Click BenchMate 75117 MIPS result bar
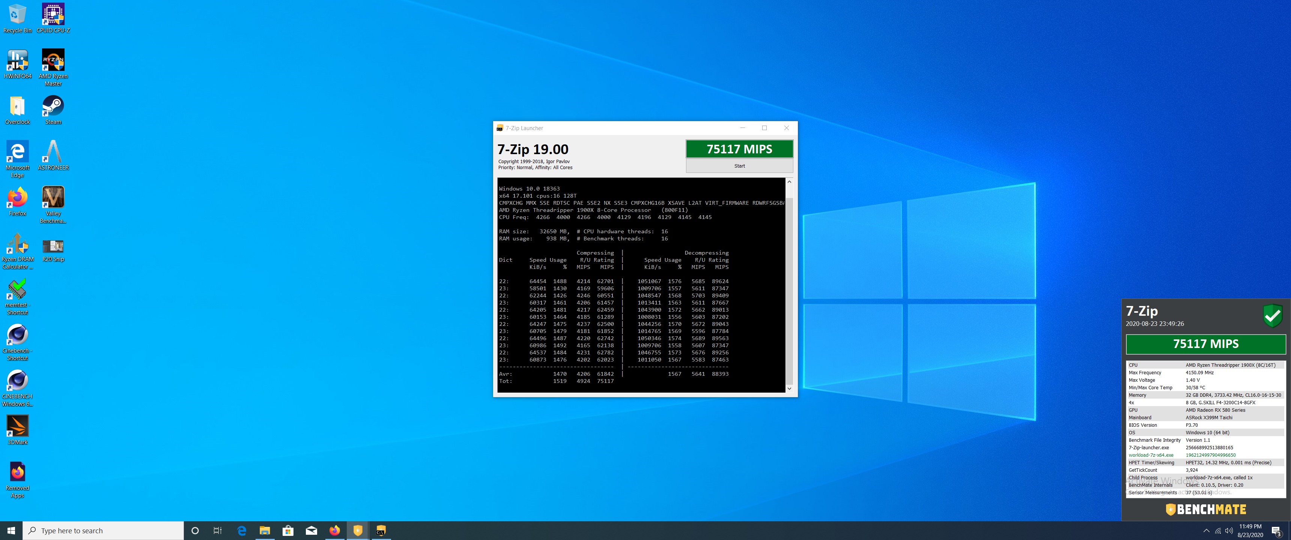 [1206, 343]
